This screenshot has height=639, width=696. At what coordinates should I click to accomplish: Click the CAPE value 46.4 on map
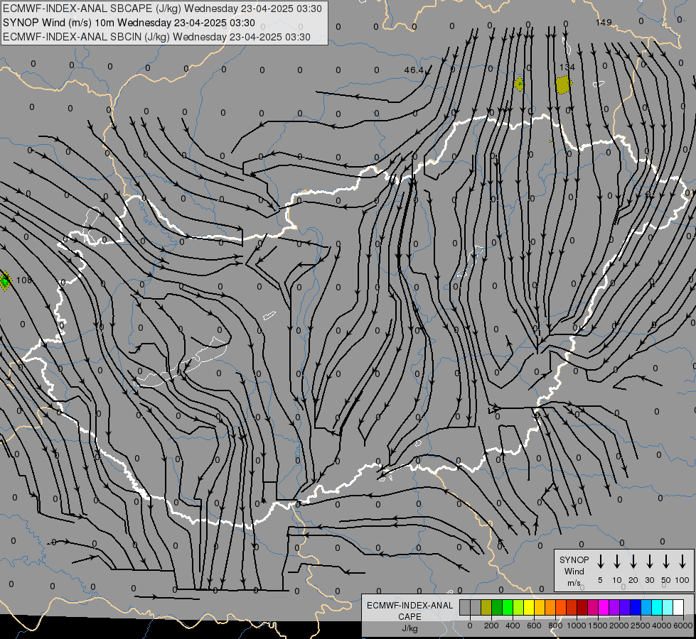coord(414,70)
